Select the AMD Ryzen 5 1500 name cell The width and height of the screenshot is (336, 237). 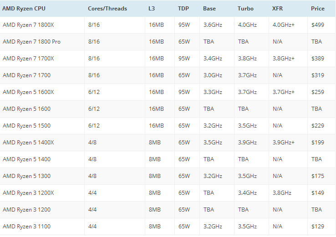26,126
